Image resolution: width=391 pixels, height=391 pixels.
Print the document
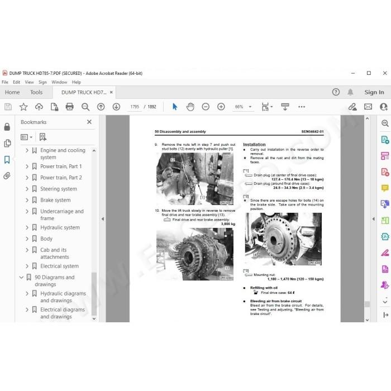point(70,107)
